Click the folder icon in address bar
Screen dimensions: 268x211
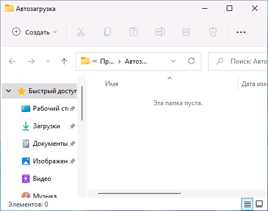85,61
